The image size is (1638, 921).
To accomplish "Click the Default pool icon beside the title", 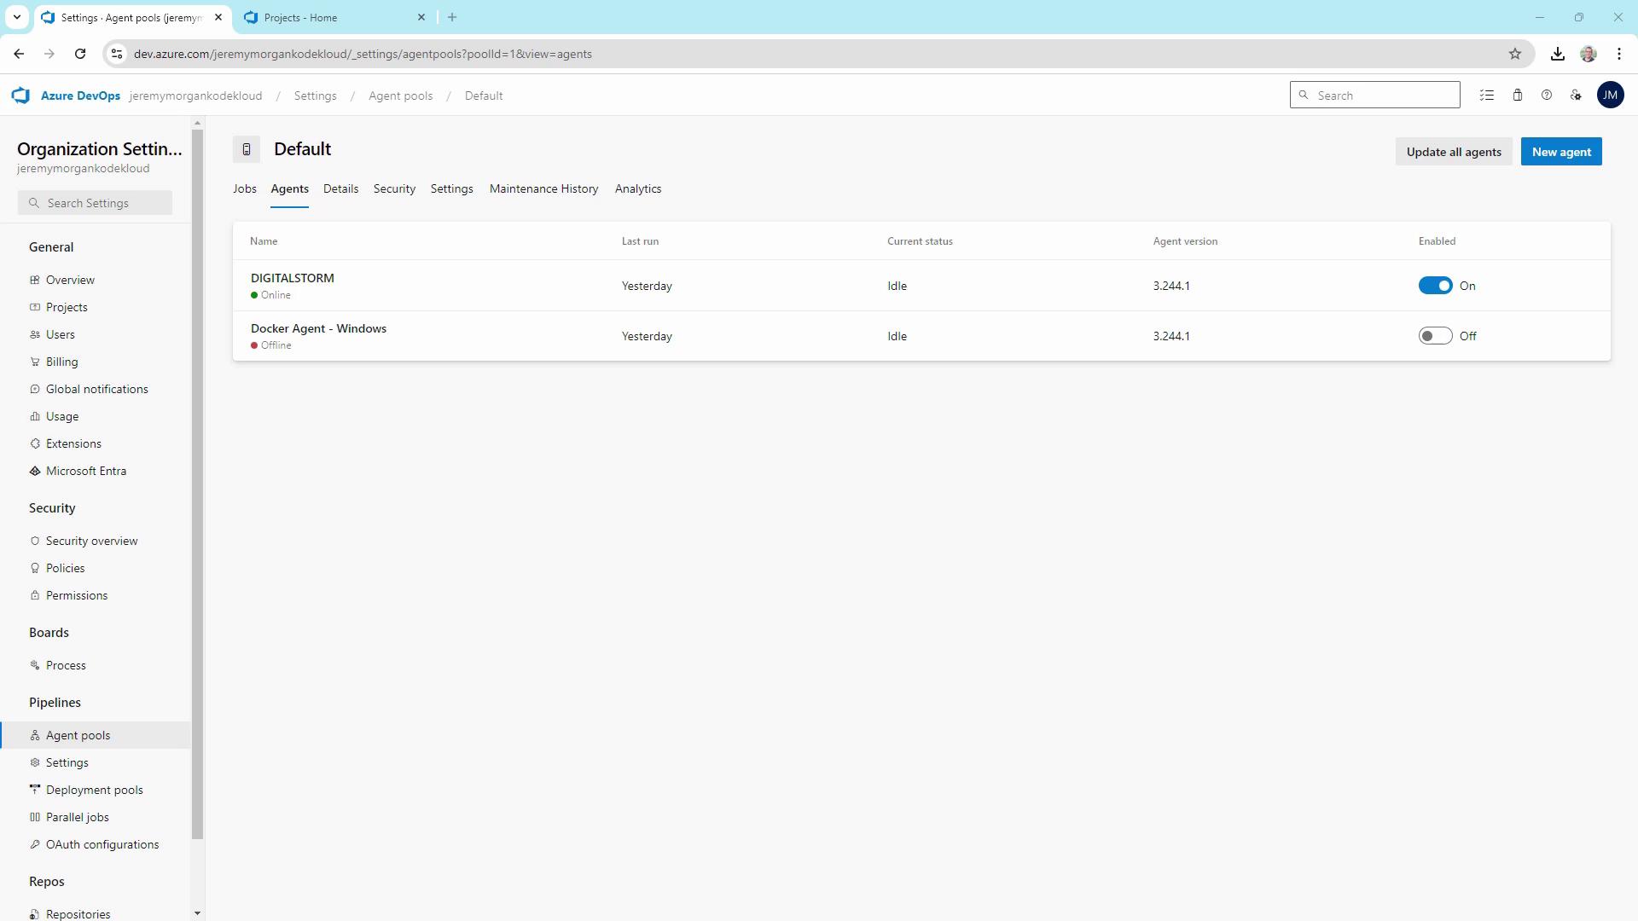I will click(x=247, y=149).
